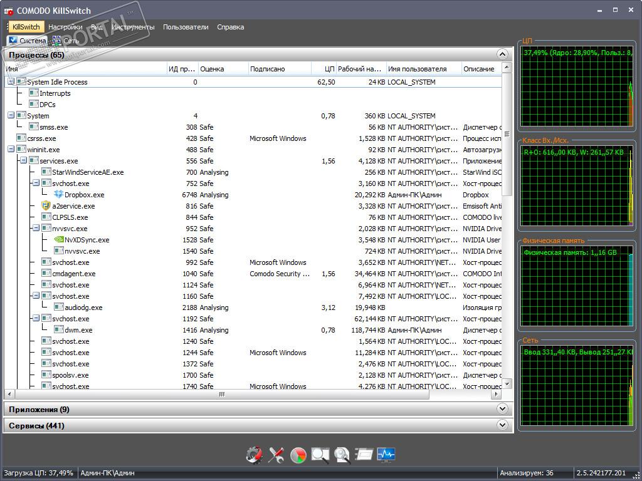Collapse svchost.exe PID 752 node
The height and width of the screenshot is (481, 642).
pyautogui.click(x=36, y=184)
